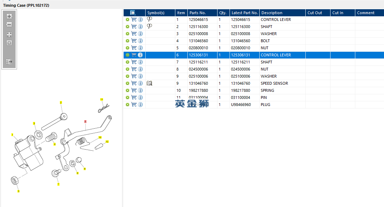Click note symbol for CONTROL LEVER 125046615
The image size is (384, 207).
(x=149, y=19)
